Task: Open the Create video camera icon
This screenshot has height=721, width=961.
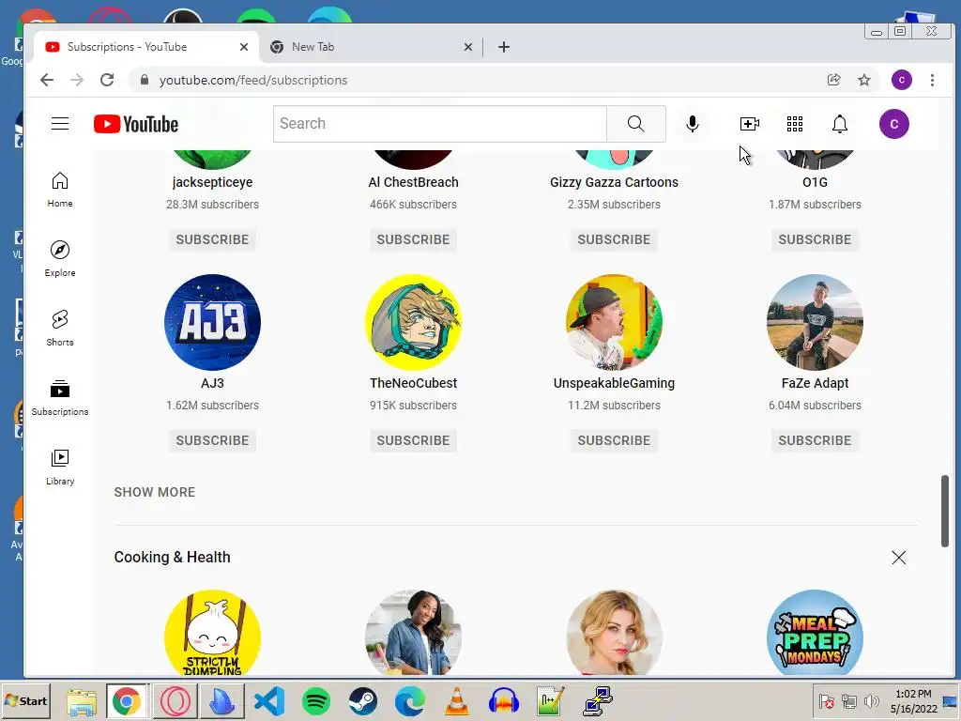Action: click(749, 124)
